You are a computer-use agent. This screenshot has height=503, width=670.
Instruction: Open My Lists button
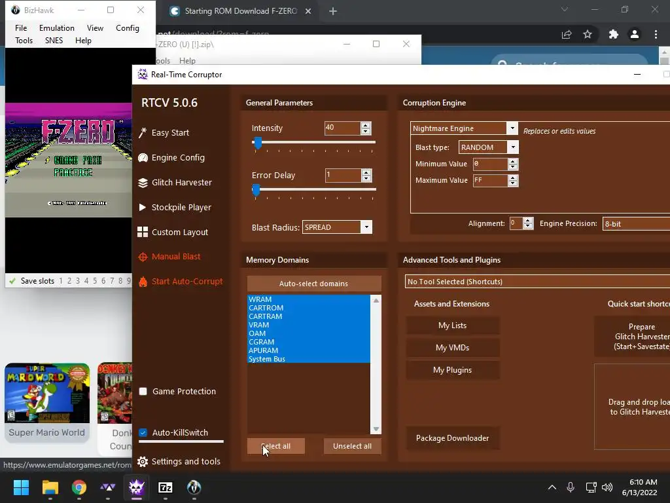tap(453, 326)
